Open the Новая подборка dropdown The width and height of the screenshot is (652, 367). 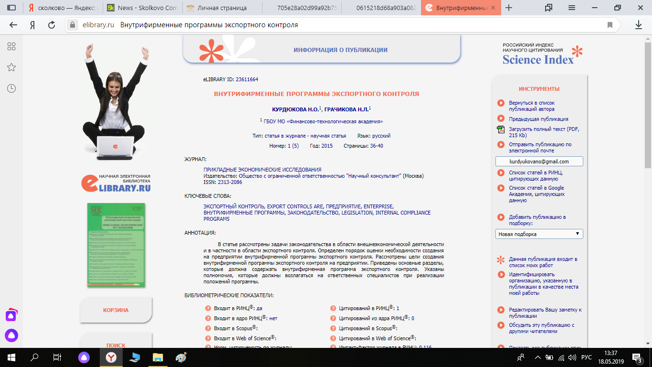click(539, 234)
